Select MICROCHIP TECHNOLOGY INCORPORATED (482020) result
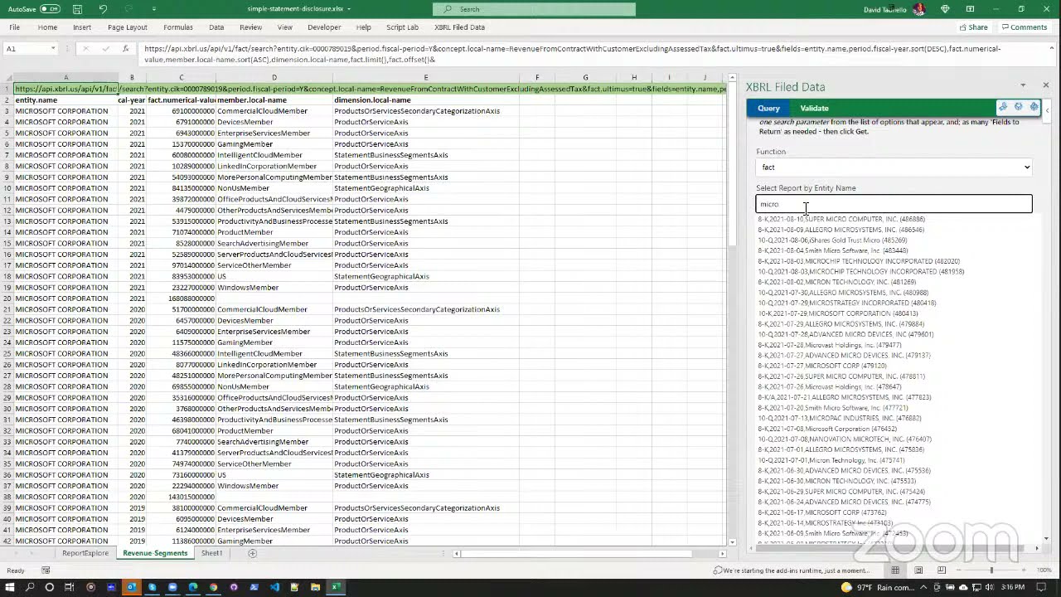The height and width of the screenshot is (597, 1061). tap(859, 261)
